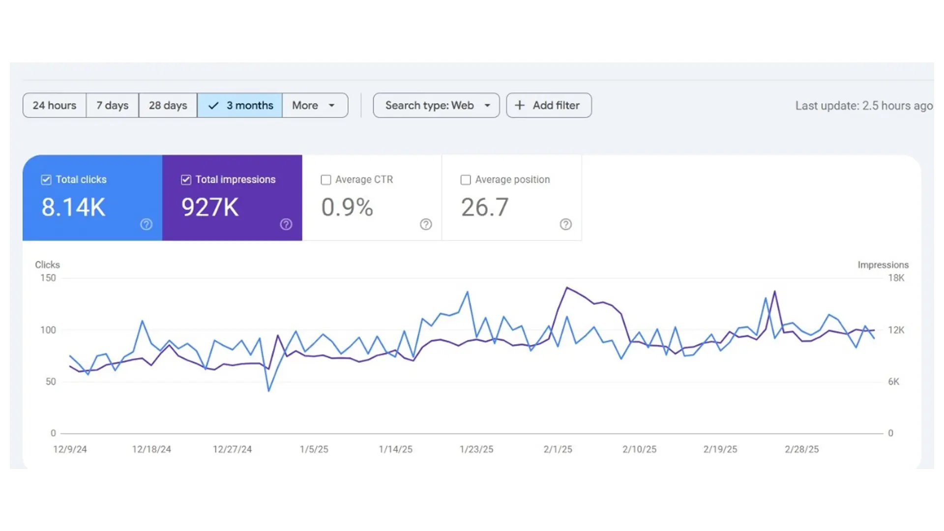The width and height of the screenshot is (944, 531).
Task: Click the 26.7 average position value
Action: click(x=485, y=207)
